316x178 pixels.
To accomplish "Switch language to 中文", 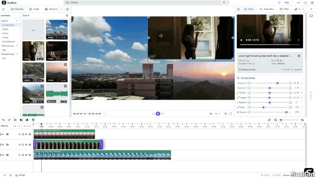I will coord(287,3).
